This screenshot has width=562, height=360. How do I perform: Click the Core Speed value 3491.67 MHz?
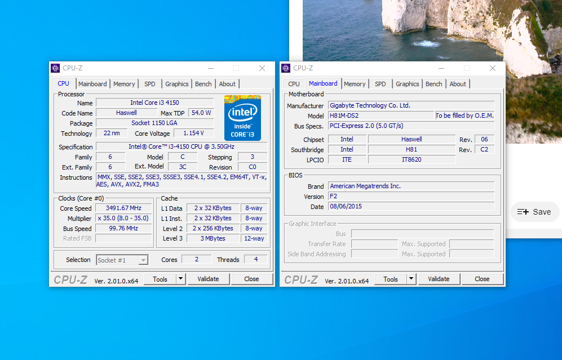click(123, 208)
